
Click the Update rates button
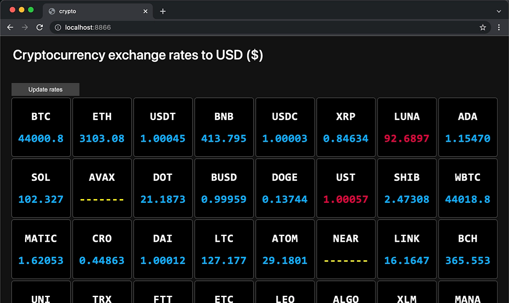tap(45, 90)
